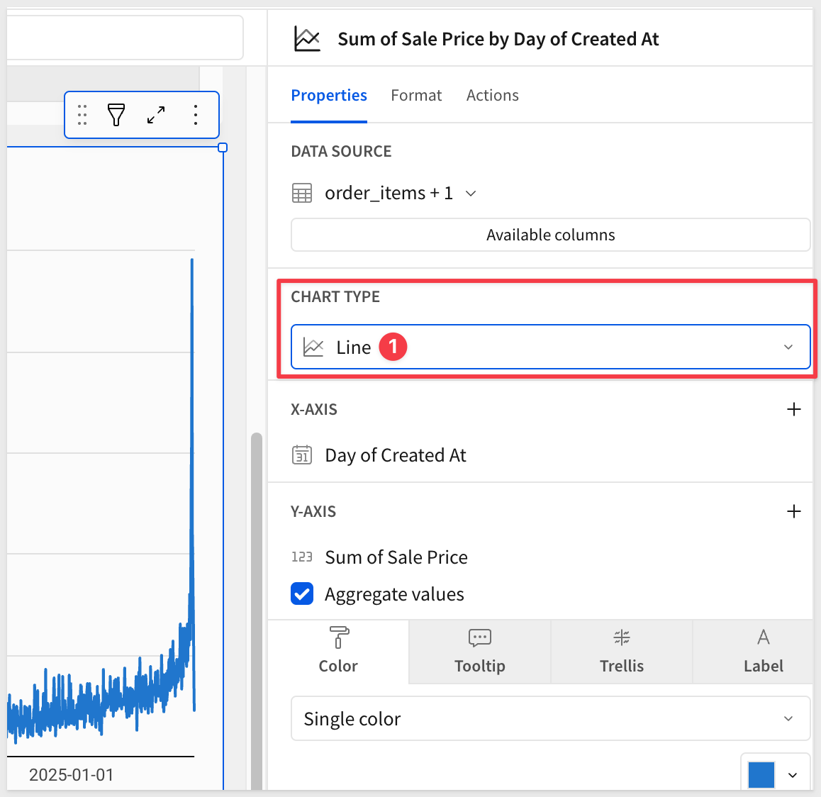Open the three-dot more options menu

click(196, 114)
